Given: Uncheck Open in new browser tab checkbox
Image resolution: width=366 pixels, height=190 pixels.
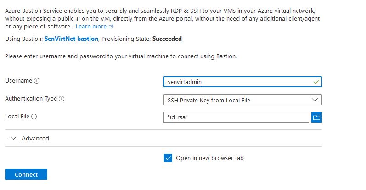Looking at the screenshot, I should tap(168, 158).
